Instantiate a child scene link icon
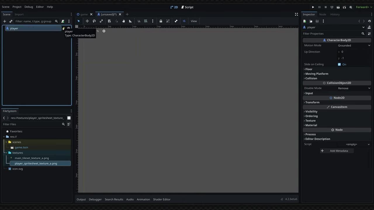374x210 pixels. click(x=11, y=21)
